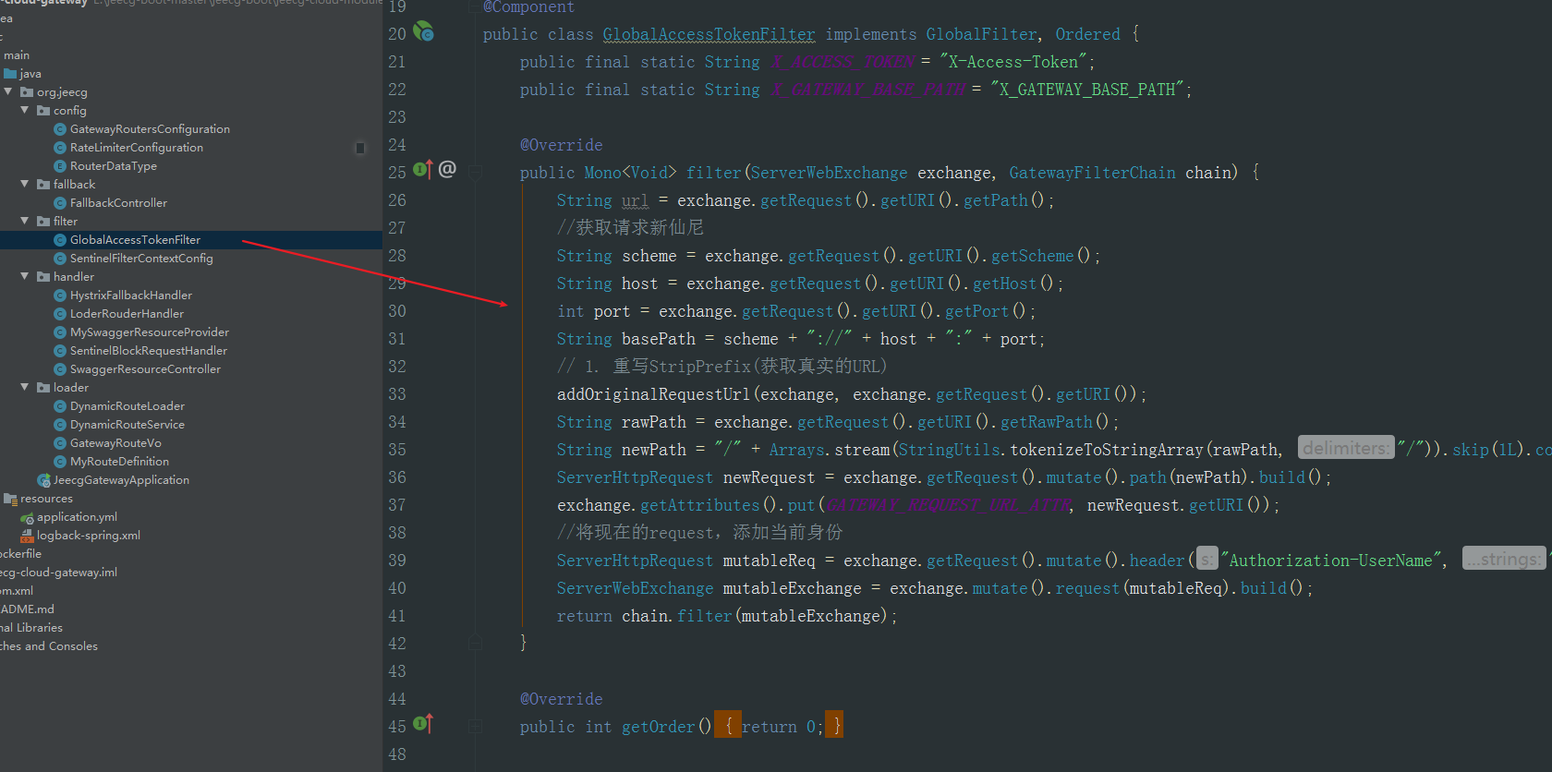Click the YAML icon of application.yml
This screenshot has height=772, width=1552.
click(27, 517)
